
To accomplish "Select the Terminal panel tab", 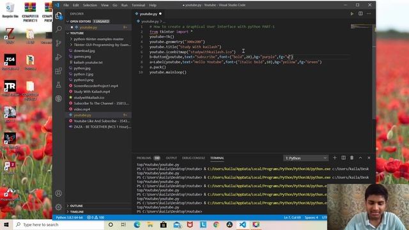I will 217,158.
